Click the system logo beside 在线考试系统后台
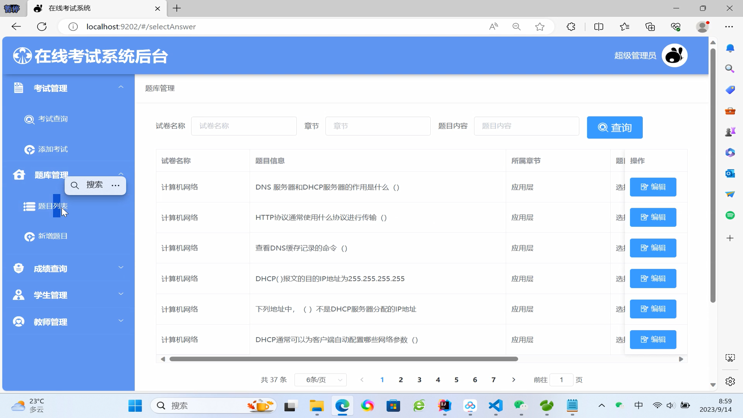743x418 pixels. 22,56
